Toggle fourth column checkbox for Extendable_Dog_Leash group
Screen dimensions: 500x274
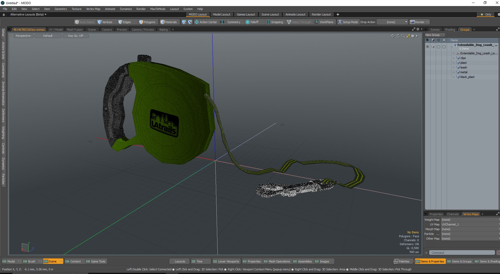(444, 47)
